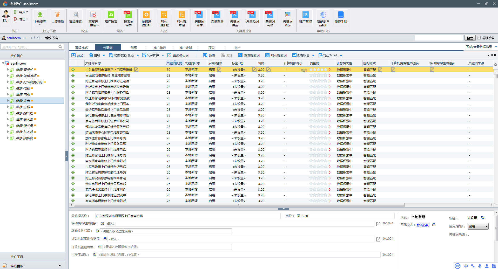Switch to the 创意 tab
Screen dimensions: 498x269
(x=134, y=47)
